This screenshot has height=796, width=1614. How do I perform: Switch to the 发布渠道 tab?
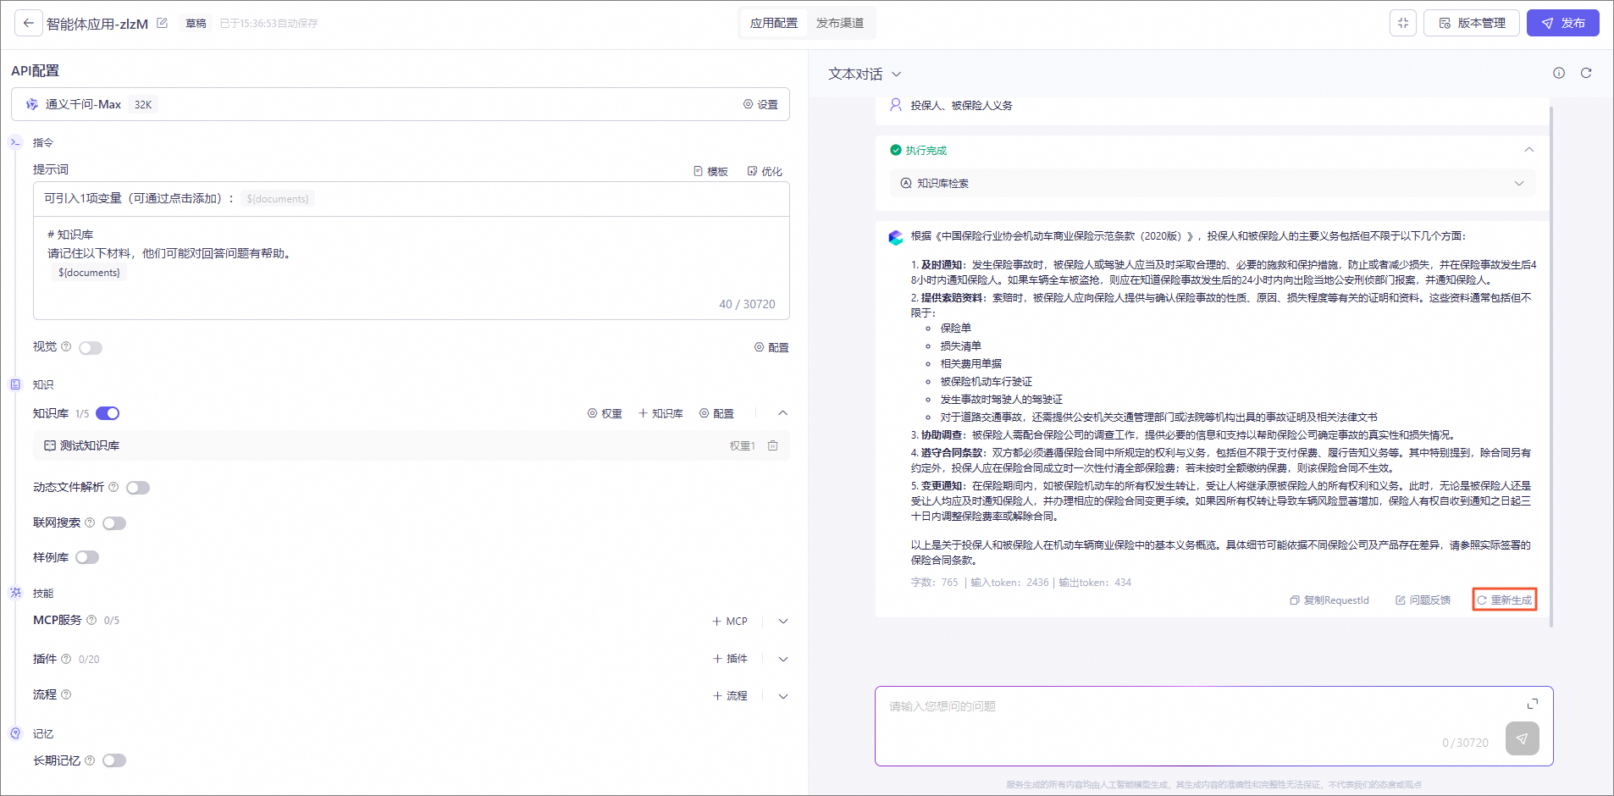pos(839,23)
